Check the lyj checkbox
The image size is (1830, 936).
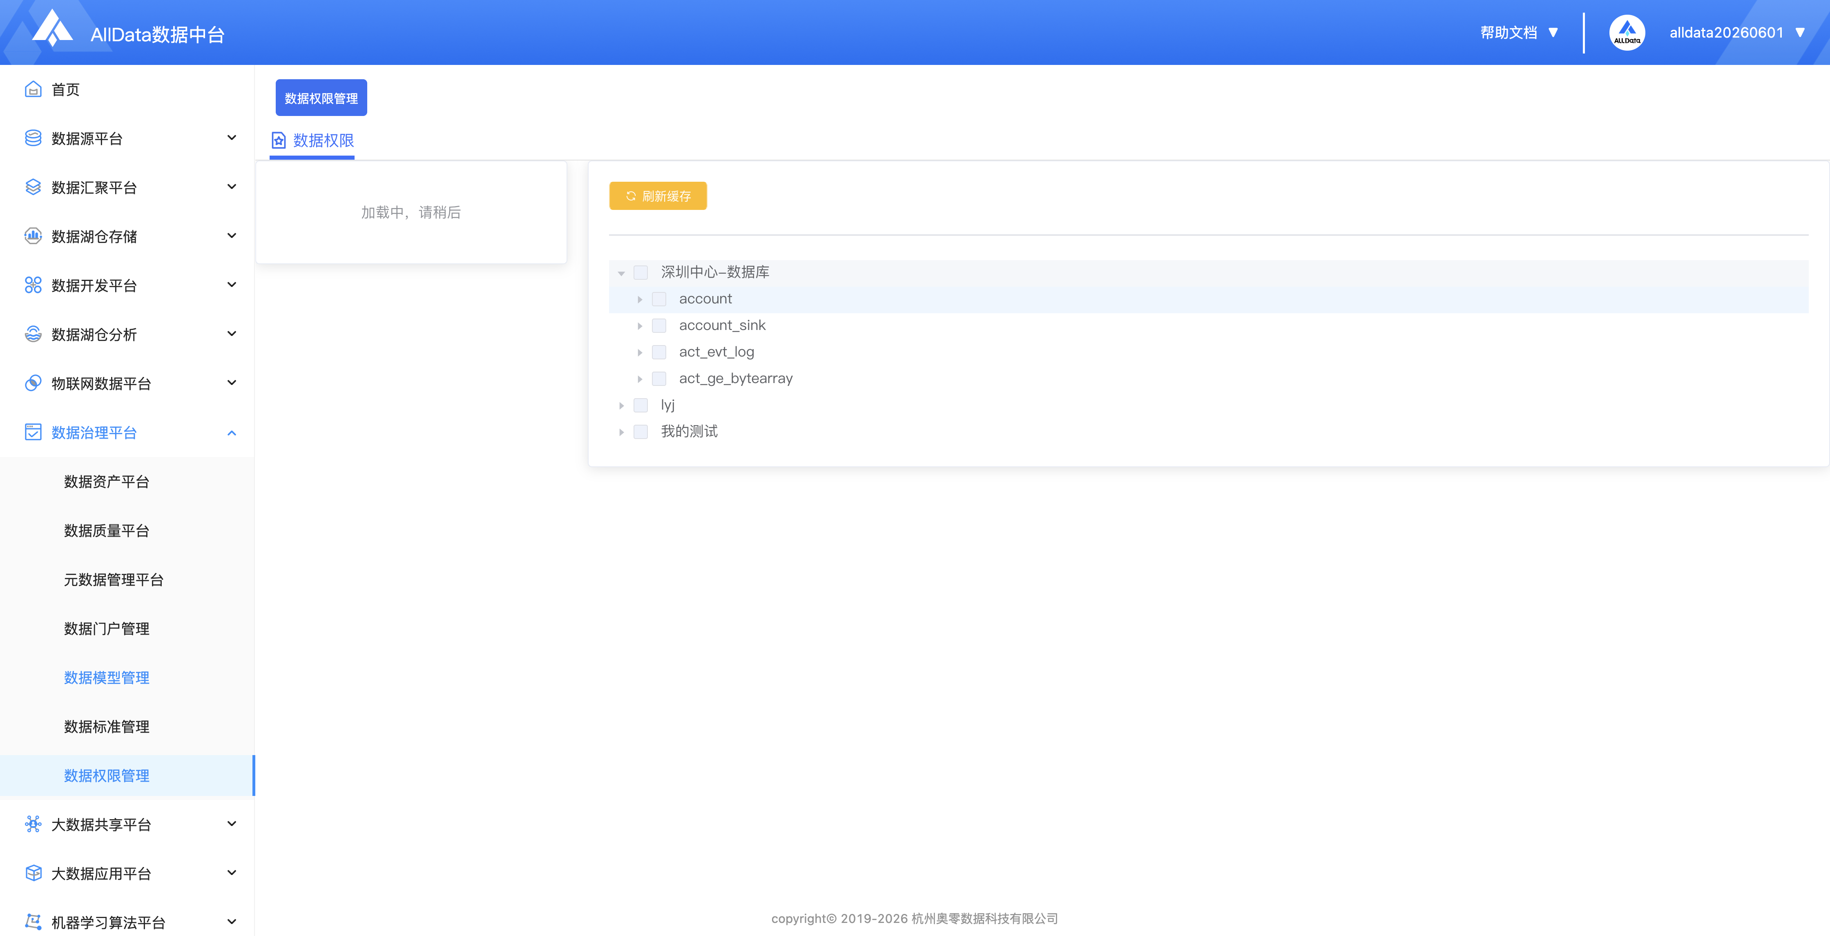641,406
